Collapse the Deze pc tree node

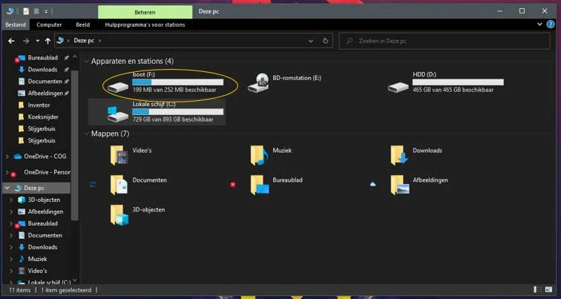click(x=7, y=188)
